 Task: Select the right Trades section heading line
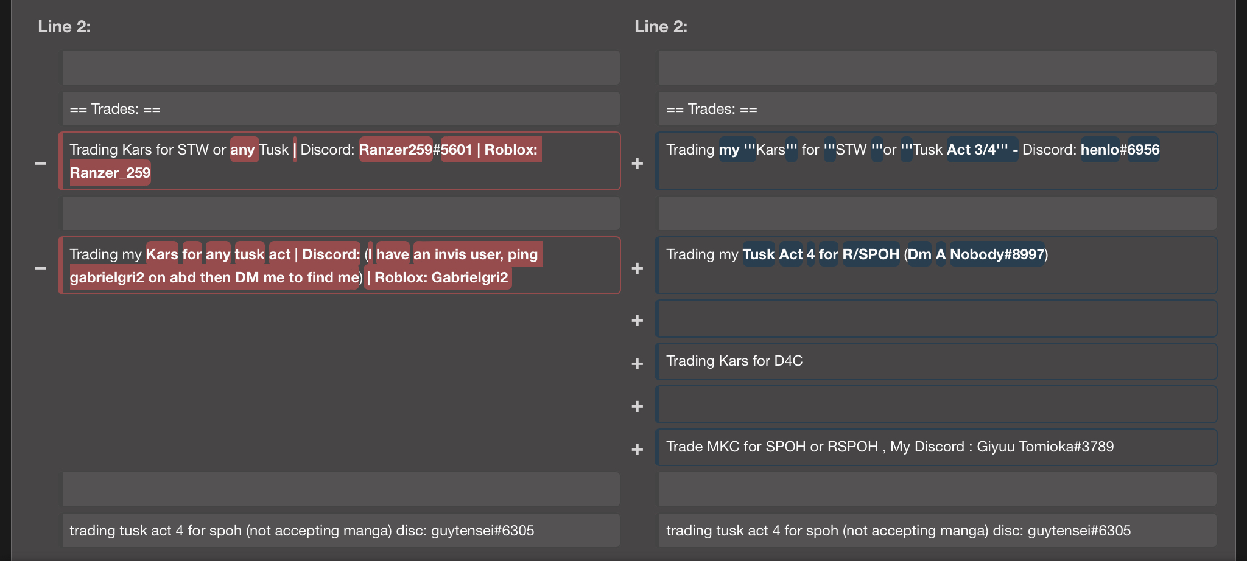coord(938,110)
